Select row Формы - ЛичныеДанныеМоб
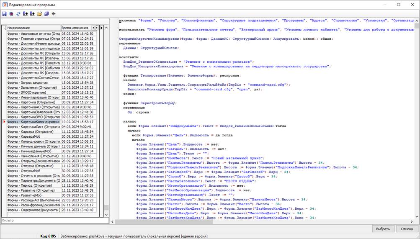Viewport: 420px width, 239px height. 52,151
